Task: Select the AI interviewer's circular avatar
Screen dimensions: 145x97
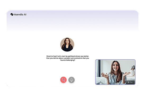Action: point(67,45)
